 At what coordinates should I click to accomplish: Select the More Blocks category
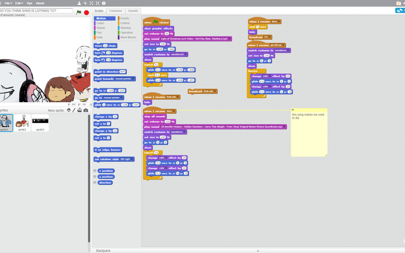(x=128, y=37)
